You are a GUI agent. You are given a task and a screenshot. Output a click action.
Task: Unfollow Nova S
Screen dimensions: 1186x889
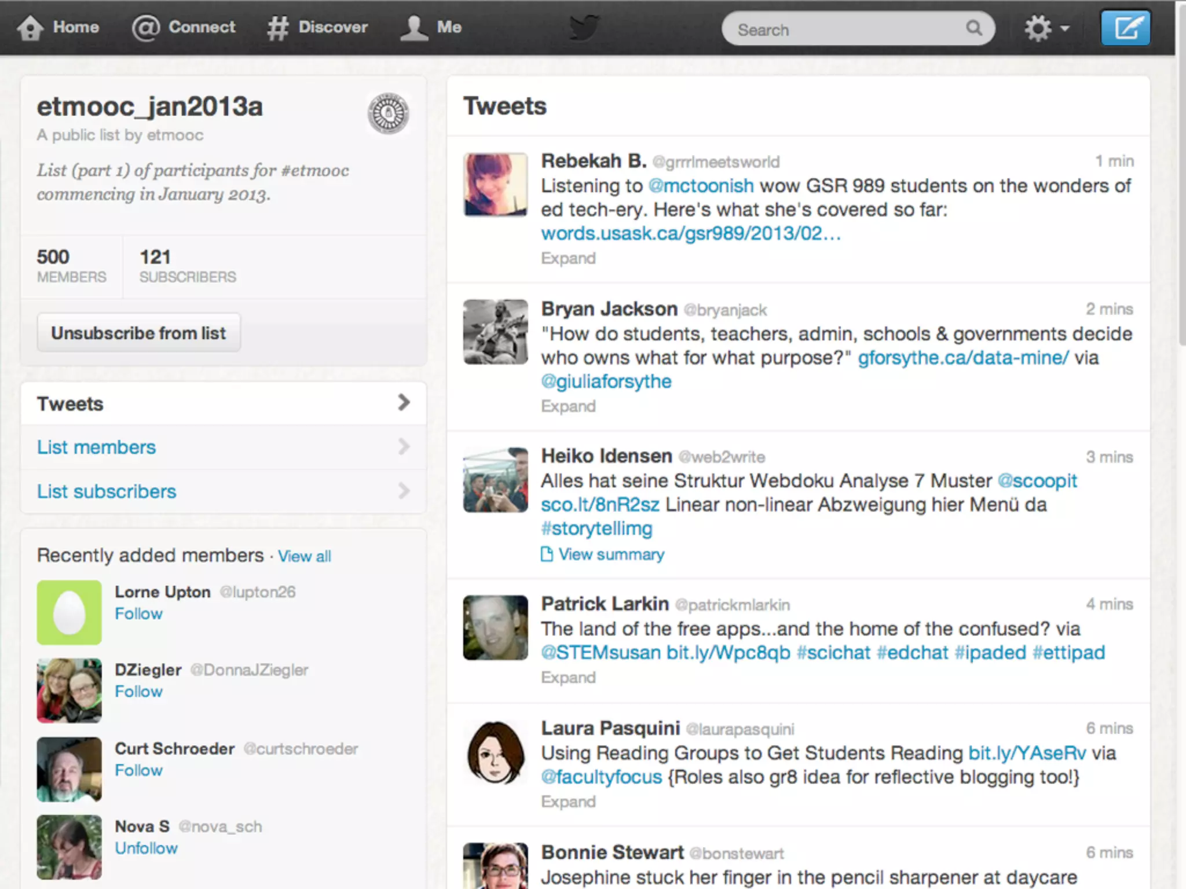click(x=146, y=848)
